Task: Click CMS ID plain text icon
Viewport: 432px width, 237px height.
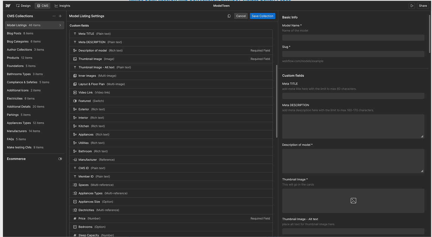Action: coord(75,168)
